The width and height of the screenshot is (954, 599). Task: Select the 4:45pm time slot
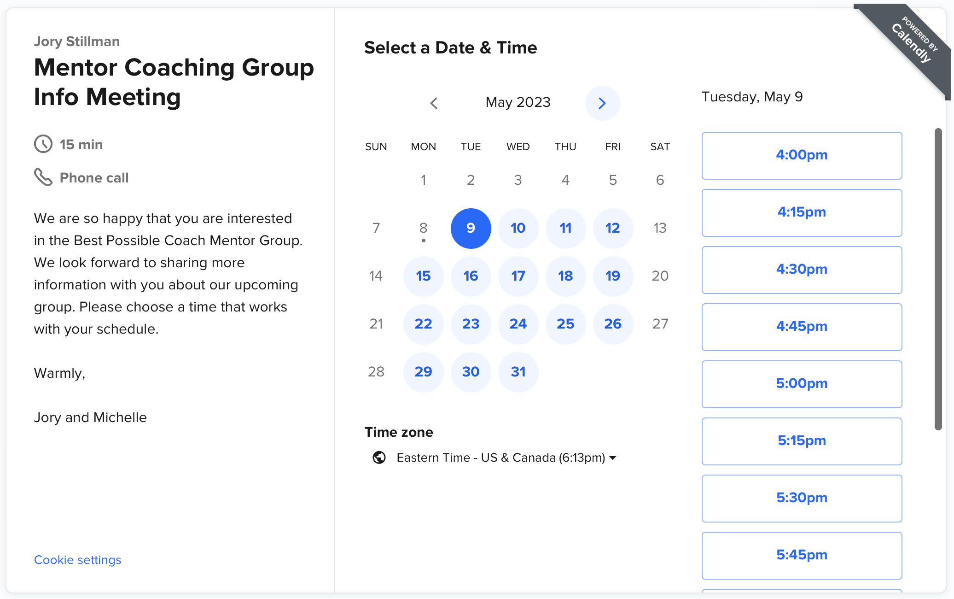pyautogui.click(x=802, y=327)
